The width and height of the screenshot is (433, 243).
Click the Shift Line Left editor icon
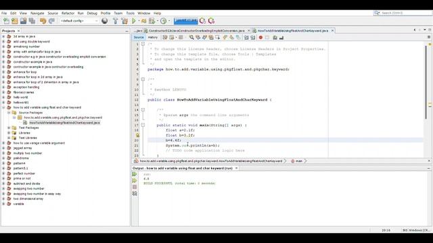pyautogui.click(x=246, y=38)
